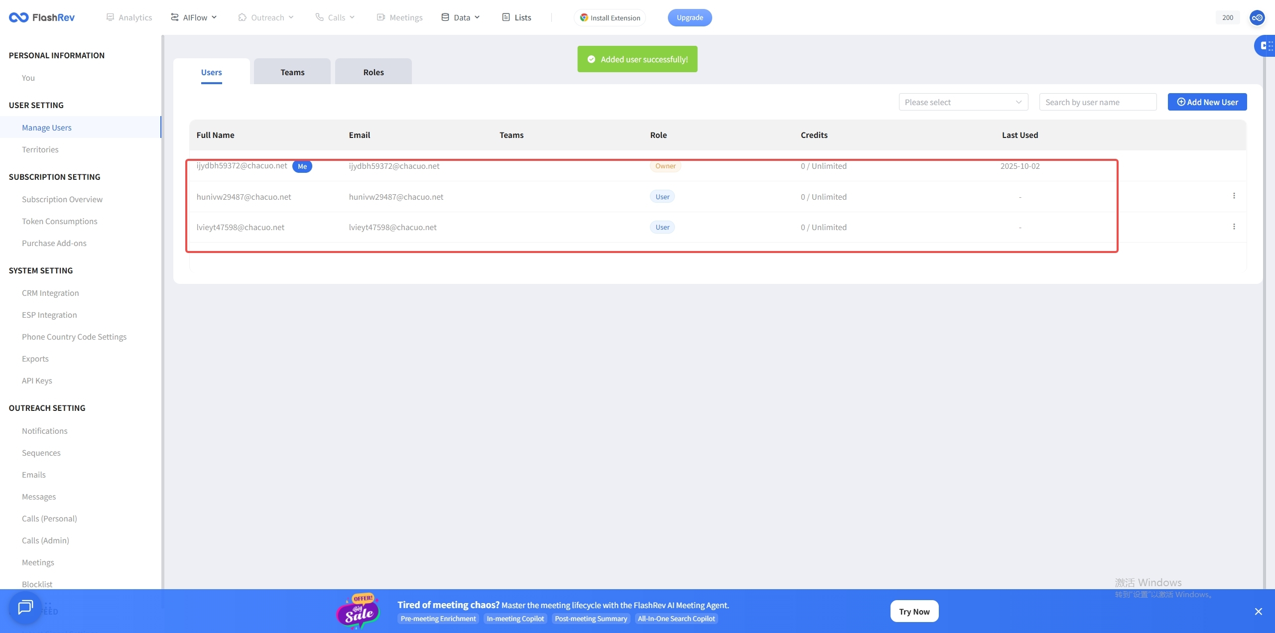
Task: Open the Please select filter dropdown
Action: tap(963, 102)
